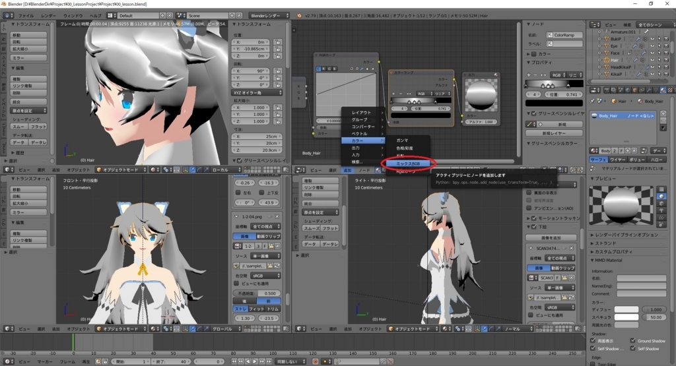Toggle BukiP renderability camera icon in outliner
The width and height of the screenshot is (676, 366).
point(666,39)
